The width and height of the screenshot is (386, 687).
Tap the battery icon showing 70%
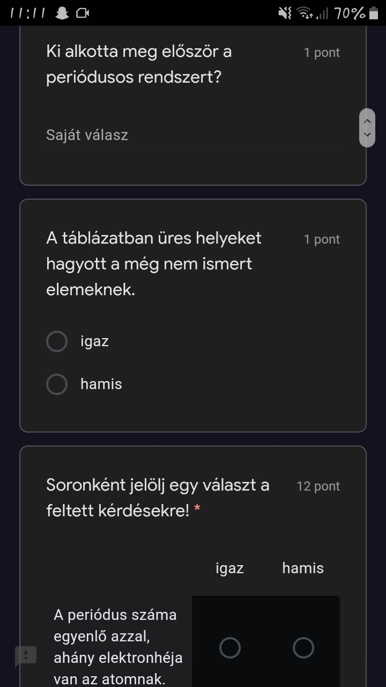click(x=374, y=13)
